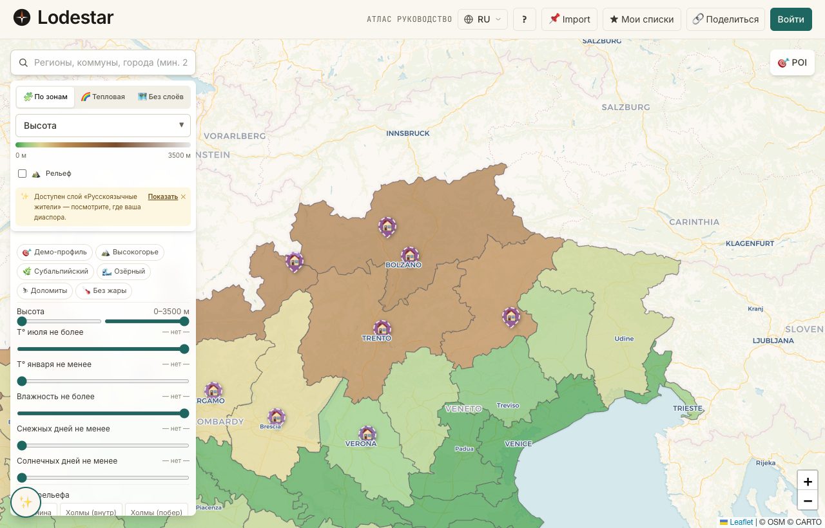Click the house marker at Bergamo
The width and height of the screenshot is (825, 528).
pyautogui.click(x=213, y=391)
